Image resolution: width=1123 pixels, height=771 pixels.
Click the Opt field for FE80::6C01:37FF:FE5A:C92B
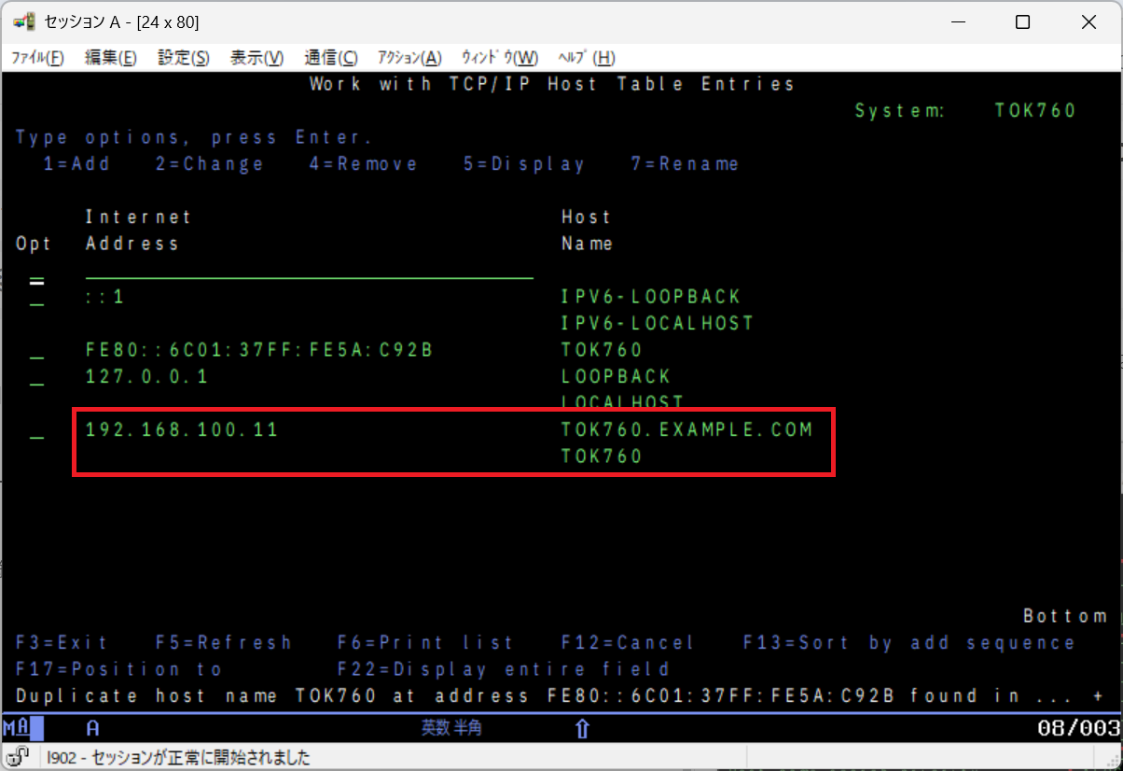click(36, 350)
